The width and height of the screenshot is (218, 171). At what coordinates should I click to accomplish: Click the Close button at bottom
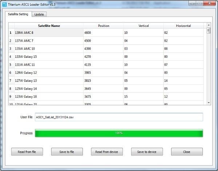click(x=187, y=152)
